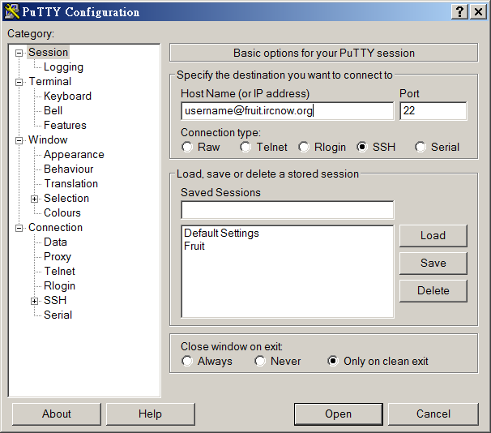Screen dimensions: 491x433
Task: Open the Session category
Action: [x=49, y=53]
